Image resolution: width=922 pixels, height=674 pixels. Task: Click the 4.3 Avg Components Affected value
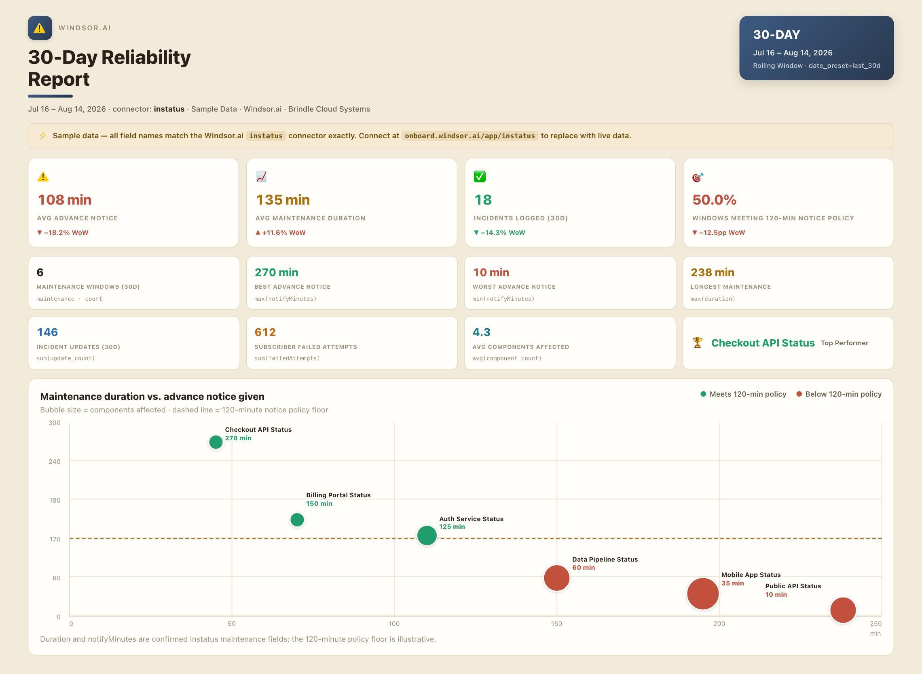coord(481,332)
